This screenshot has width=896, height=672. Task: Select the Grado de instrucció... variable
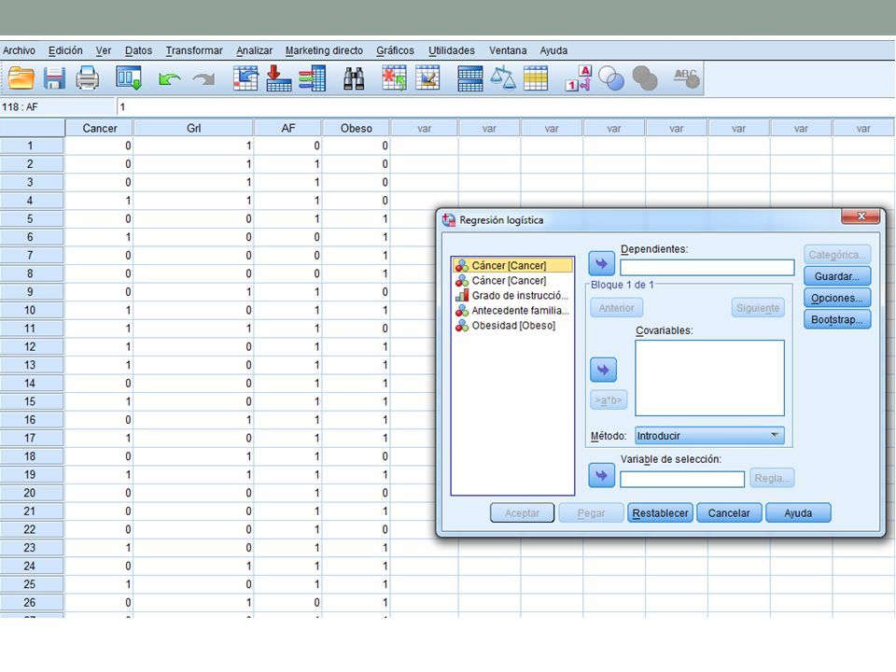[512, 296]
